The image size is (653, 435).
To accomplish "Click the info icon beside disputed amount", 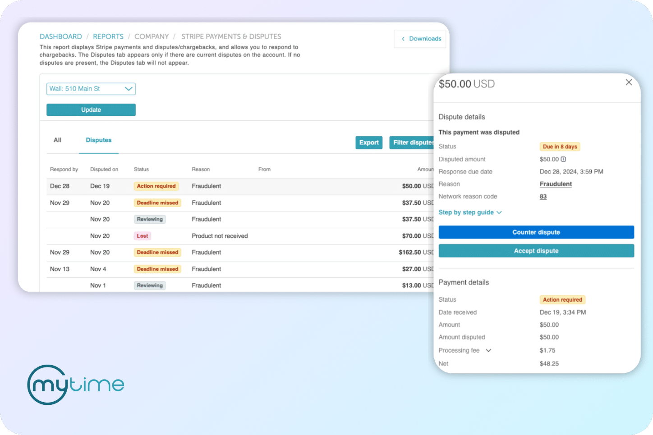I will [563, 159].
